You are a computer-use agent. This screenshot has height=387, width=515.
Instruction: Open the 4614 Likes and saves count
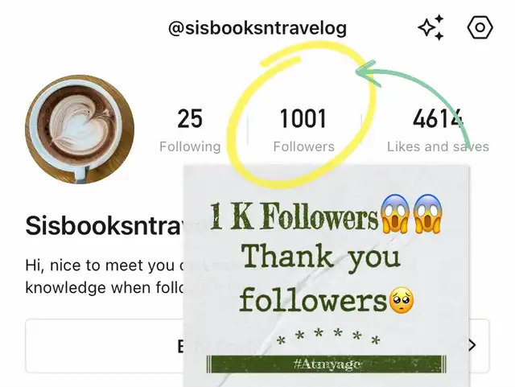438,130
